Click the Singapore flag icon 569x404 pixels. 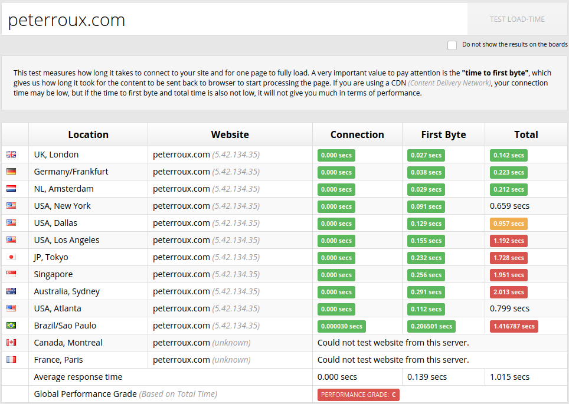click(x=11, y=274)
